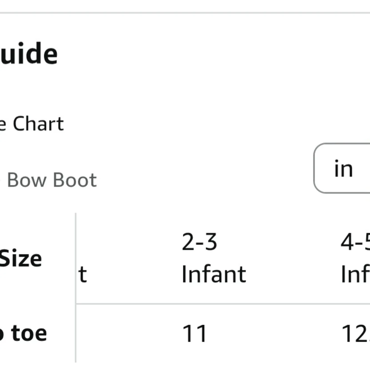
Task: Click the Size Guide heading text
Action: point(29,53)
